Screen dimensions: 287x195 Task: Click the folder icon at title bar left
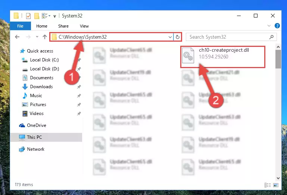coord(16,16)
